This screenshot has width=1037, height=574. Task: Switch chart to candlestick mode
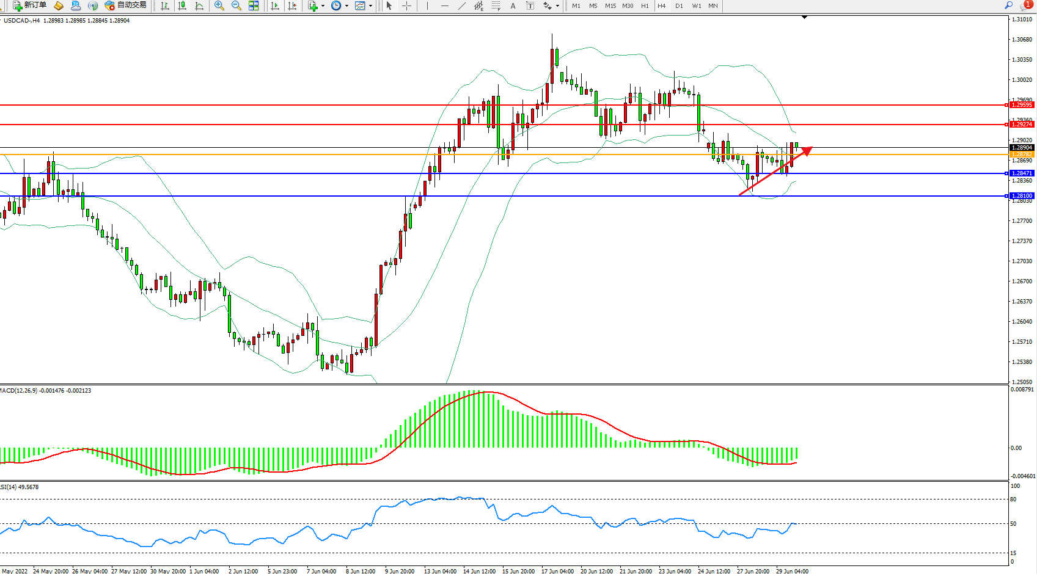coord(182,6)
